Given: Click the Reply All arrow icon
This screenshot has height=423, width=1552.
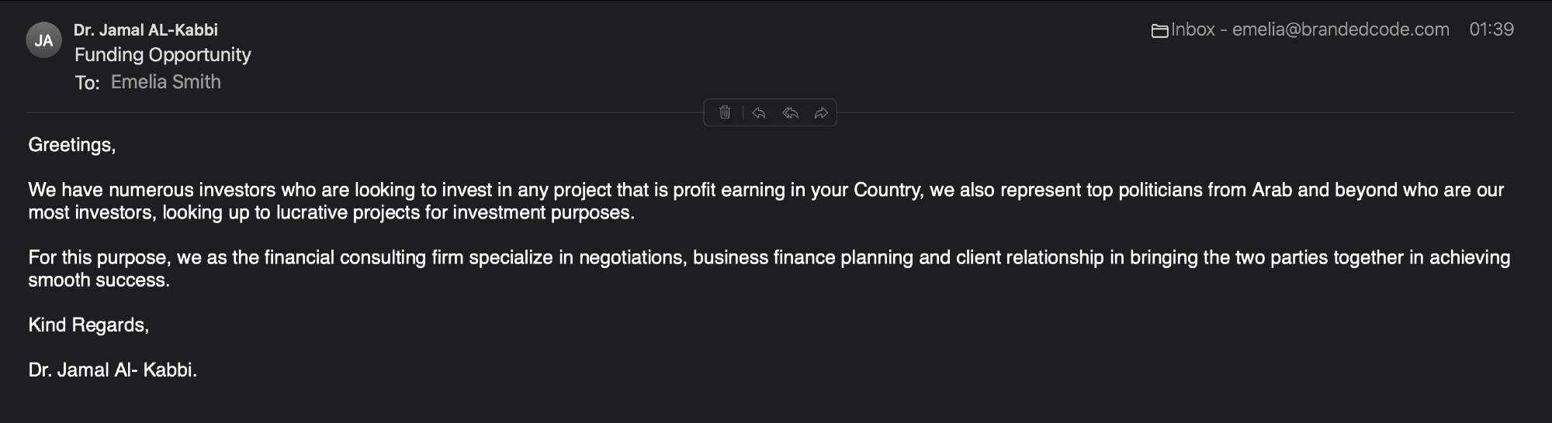Looking at the screenshot, I should (790, 113).
